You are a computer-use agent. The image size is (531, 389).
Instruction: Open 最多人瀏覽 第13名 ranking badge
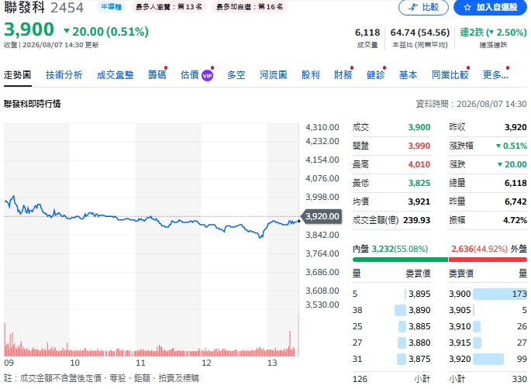coord(169,7)
